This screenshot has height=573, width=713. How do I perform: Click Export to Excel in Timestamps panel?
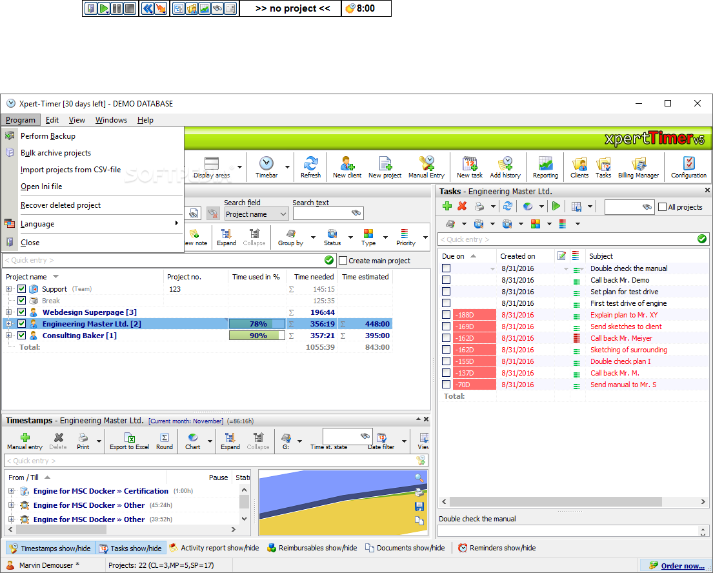pyautogui.click(x=130, y=441)
